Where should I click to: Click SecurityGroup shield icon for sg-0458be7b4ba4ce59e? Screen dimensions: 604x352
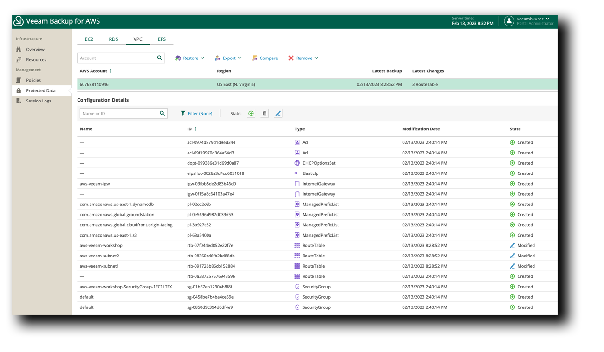297,297
